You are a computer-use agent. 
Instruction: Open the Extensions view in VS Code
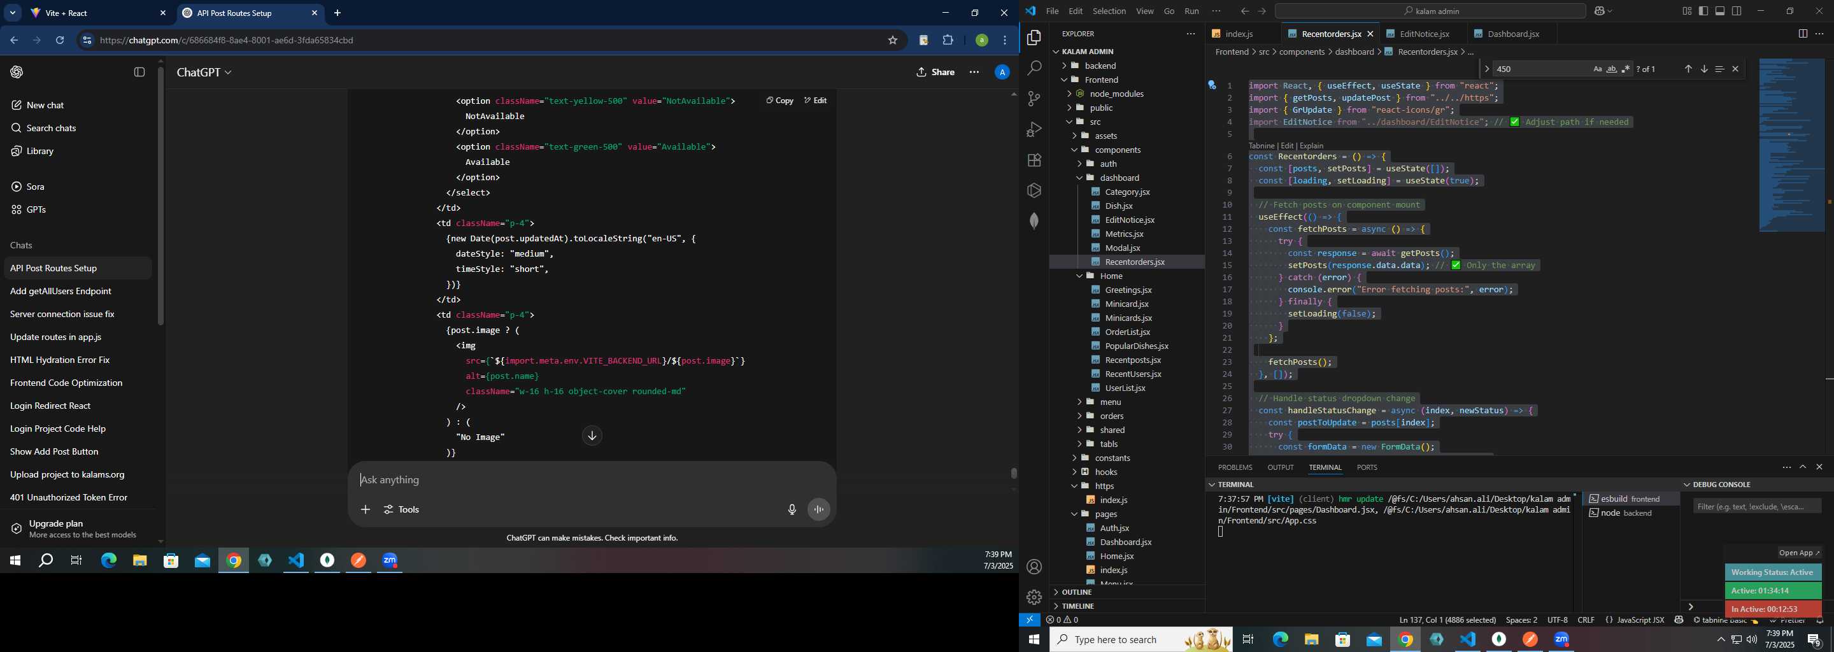coord(1034,160)
